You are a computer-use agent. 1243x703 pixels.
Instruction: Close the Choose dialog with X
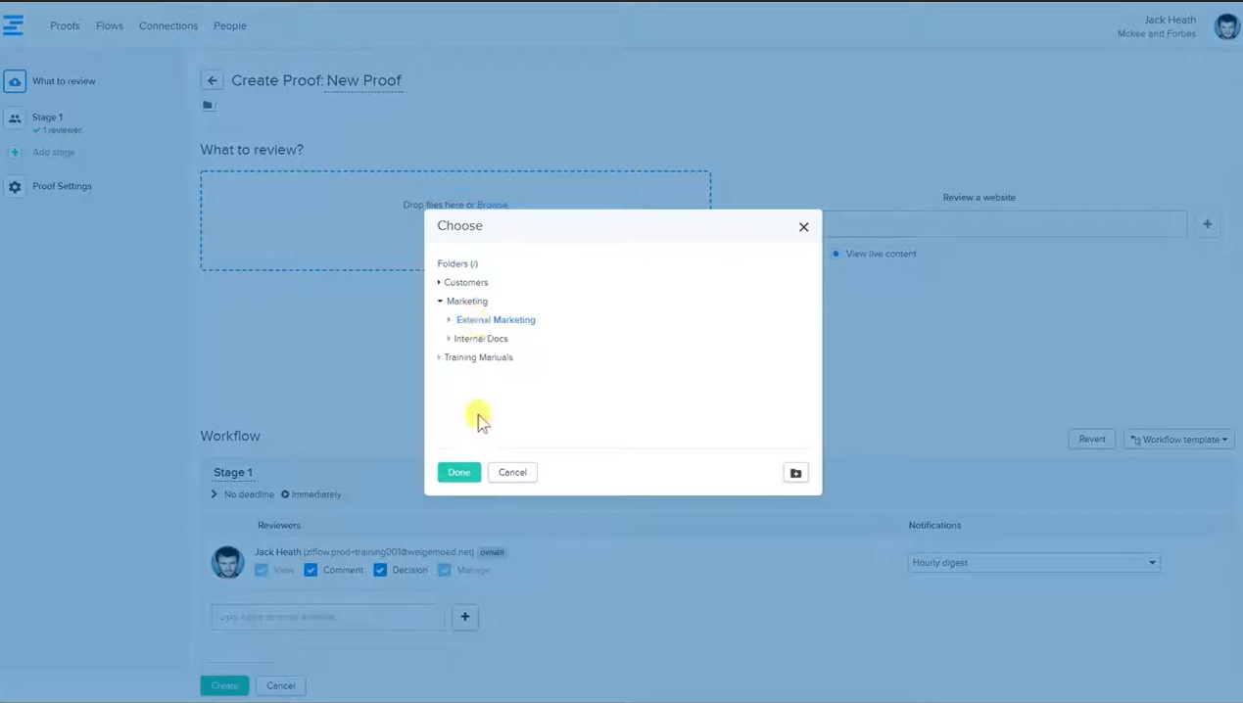[803, 227]
